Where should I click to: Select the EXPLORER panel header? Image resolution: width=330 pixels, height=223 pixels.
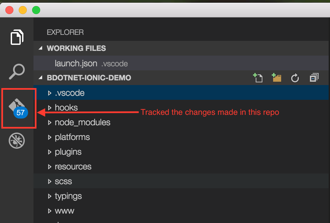tap(65, 32)
